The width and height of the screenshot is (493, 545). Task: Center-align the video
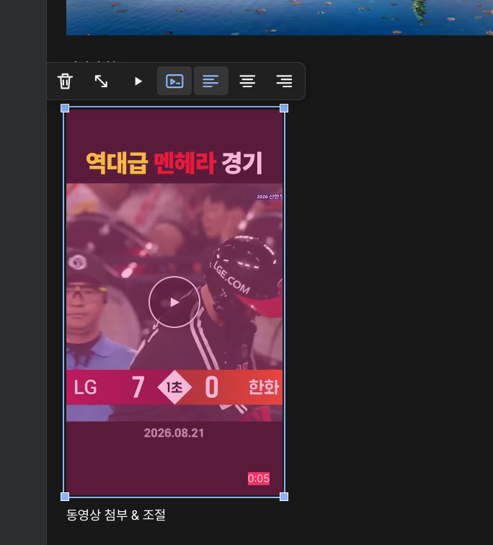[247, 81]
